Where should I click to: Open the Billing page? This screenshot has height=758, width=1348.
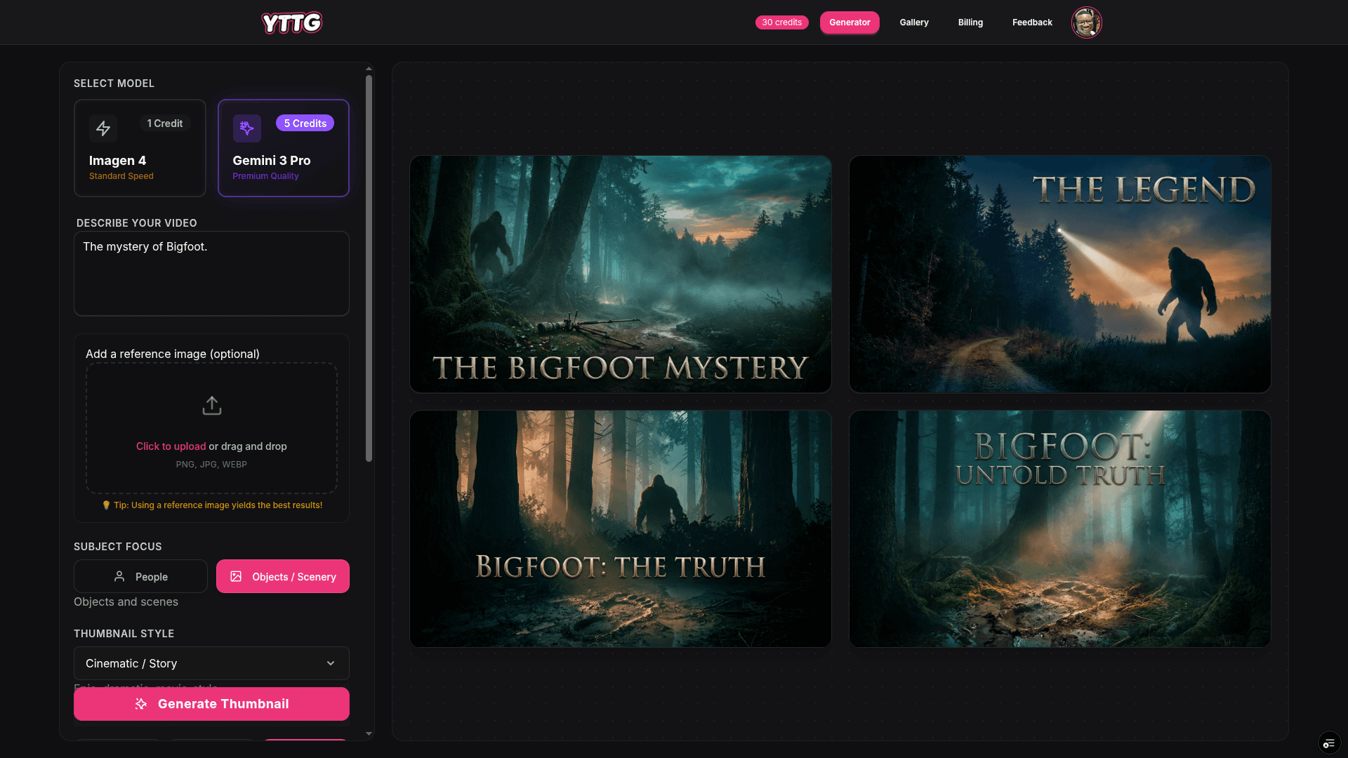pyautogui.click(x=970, y=22)
